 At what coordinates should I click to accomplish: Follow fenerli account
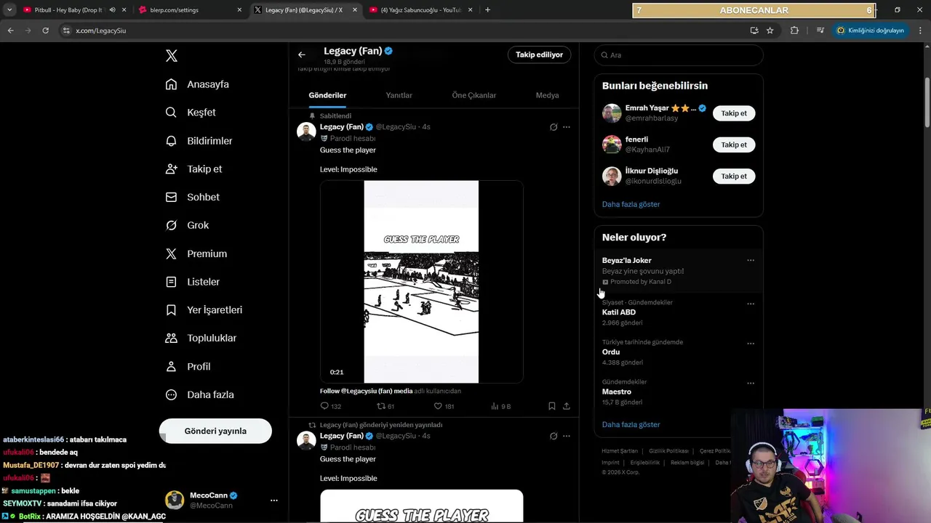[734, 145]
